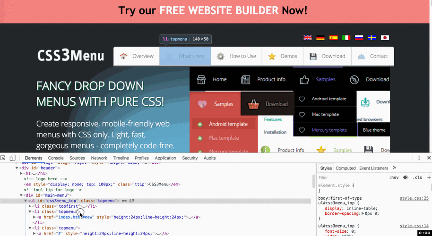Open the Audits tab
Viewport: 432px width, 236px height.
[210, 158]
